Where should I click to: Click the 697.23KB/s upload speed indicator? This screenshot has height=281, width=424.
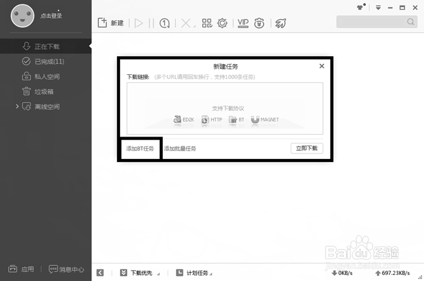393,273
